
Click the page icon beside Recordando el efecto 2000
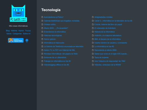tap(93, 50)
